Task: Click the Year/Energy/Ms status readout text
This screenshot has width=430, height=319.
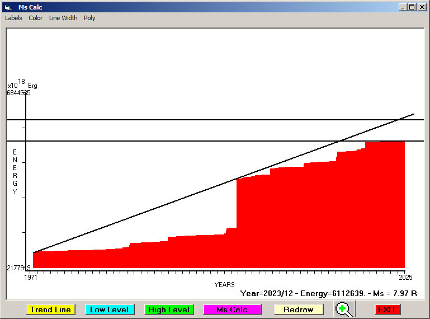Action: click(329, 293)
